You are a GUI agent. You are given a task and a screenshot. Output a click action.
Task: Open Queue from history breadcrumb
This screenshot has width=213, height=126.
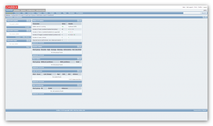(34, 15)
